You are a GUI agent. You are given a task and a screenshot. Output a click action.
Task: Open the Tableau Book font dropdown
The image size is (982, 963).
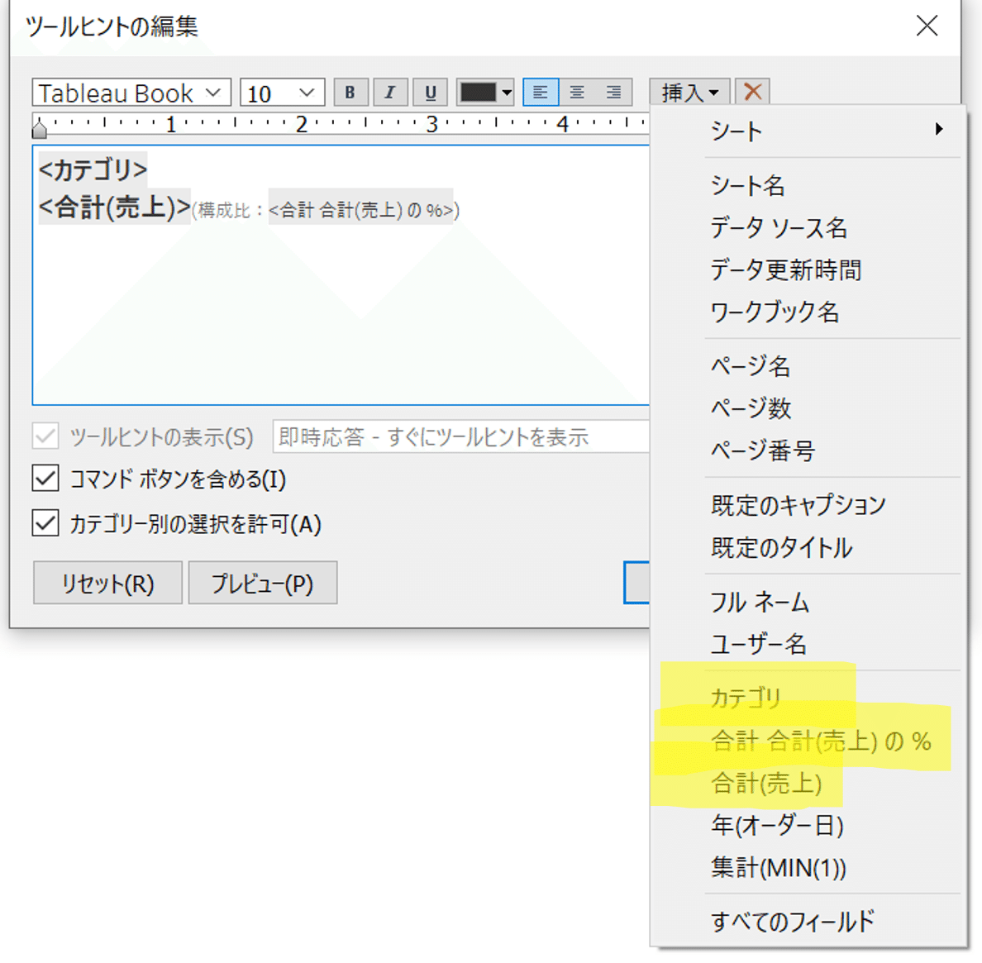131,93
